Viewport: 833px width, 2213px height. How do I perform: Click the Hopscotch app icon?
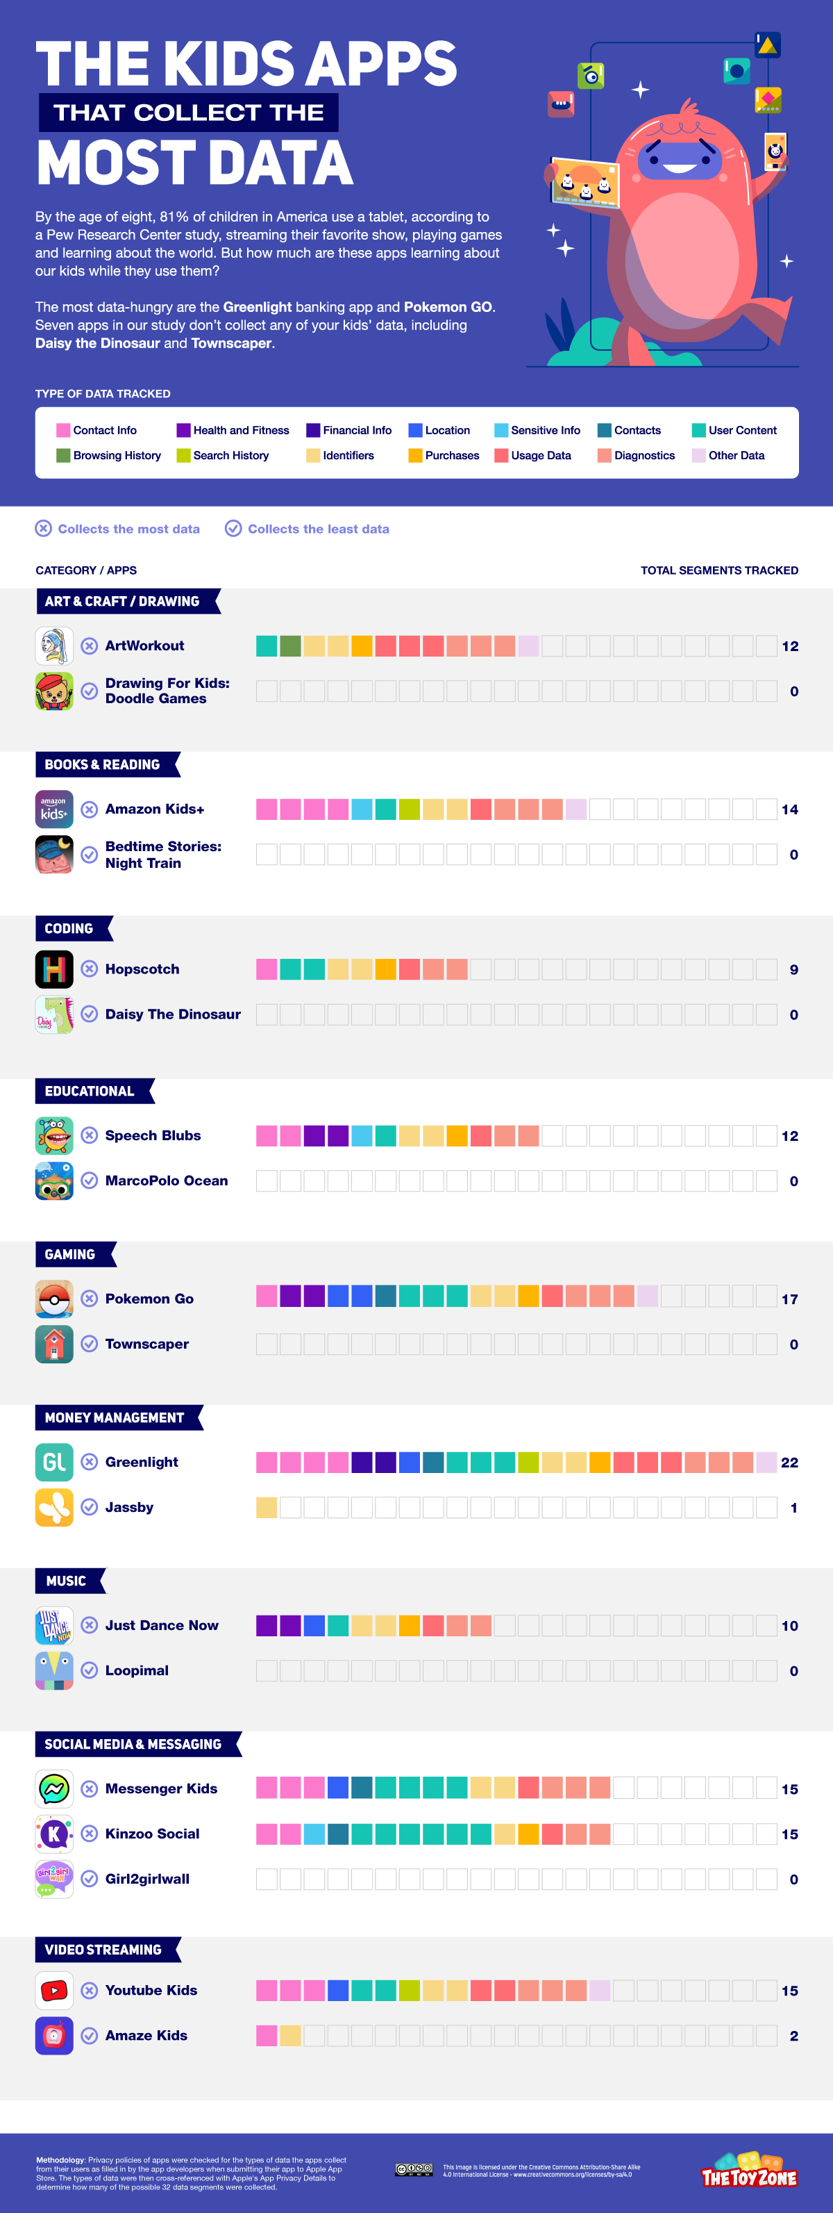click(54, 969)
